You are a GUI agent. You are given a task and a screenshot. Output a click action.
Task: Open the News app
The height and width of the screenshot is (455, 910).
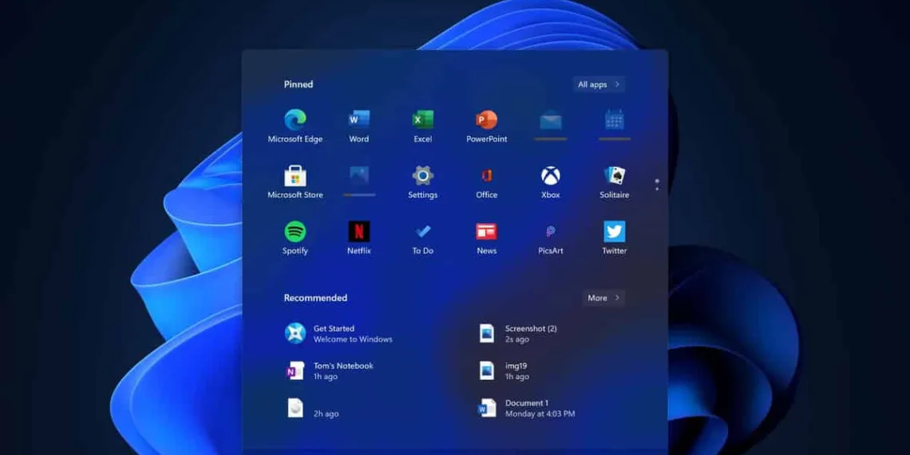pos(486,237)
